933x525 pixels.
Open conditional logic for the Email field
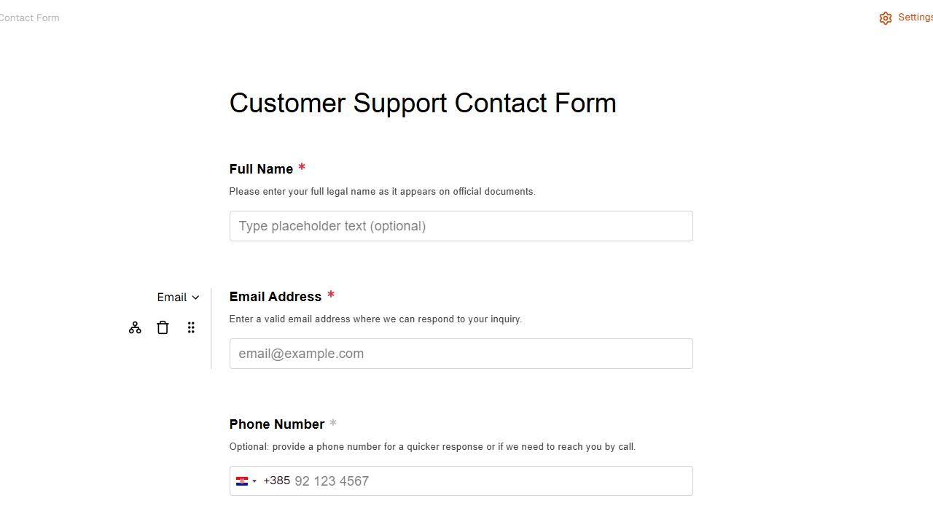tap(135, 327)
